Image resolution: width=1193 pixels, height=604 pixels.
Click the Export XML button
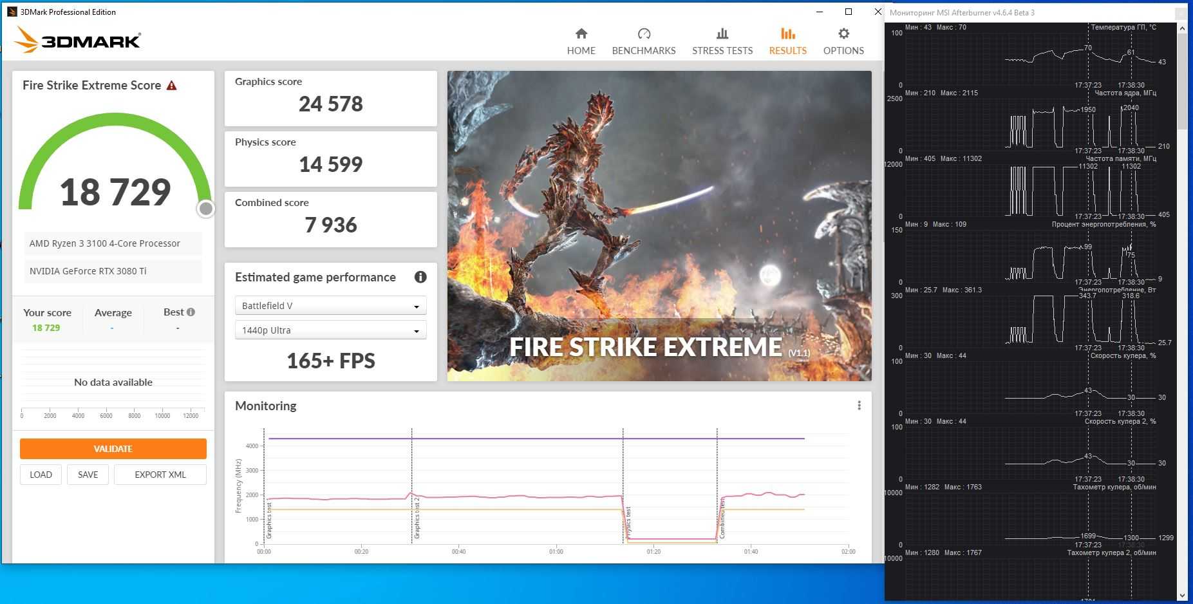(x=160, y=475)
